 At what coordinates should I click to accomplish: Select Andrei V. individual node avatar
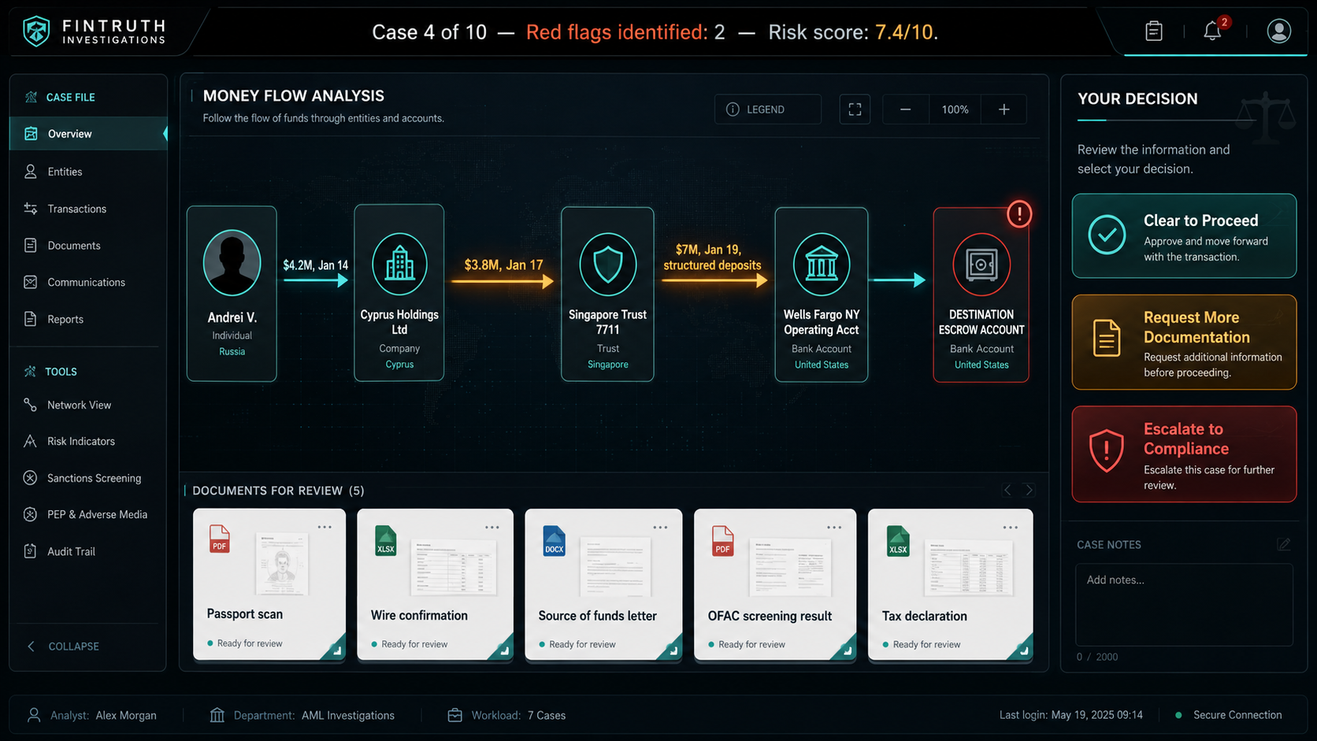(x=232, y=263)
